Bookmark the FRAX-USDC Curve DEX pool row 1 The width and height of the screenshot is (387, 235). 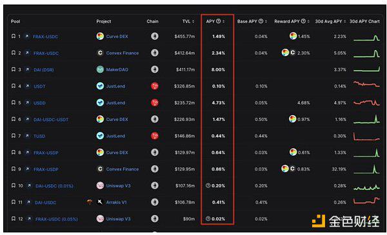click(14, 36)
